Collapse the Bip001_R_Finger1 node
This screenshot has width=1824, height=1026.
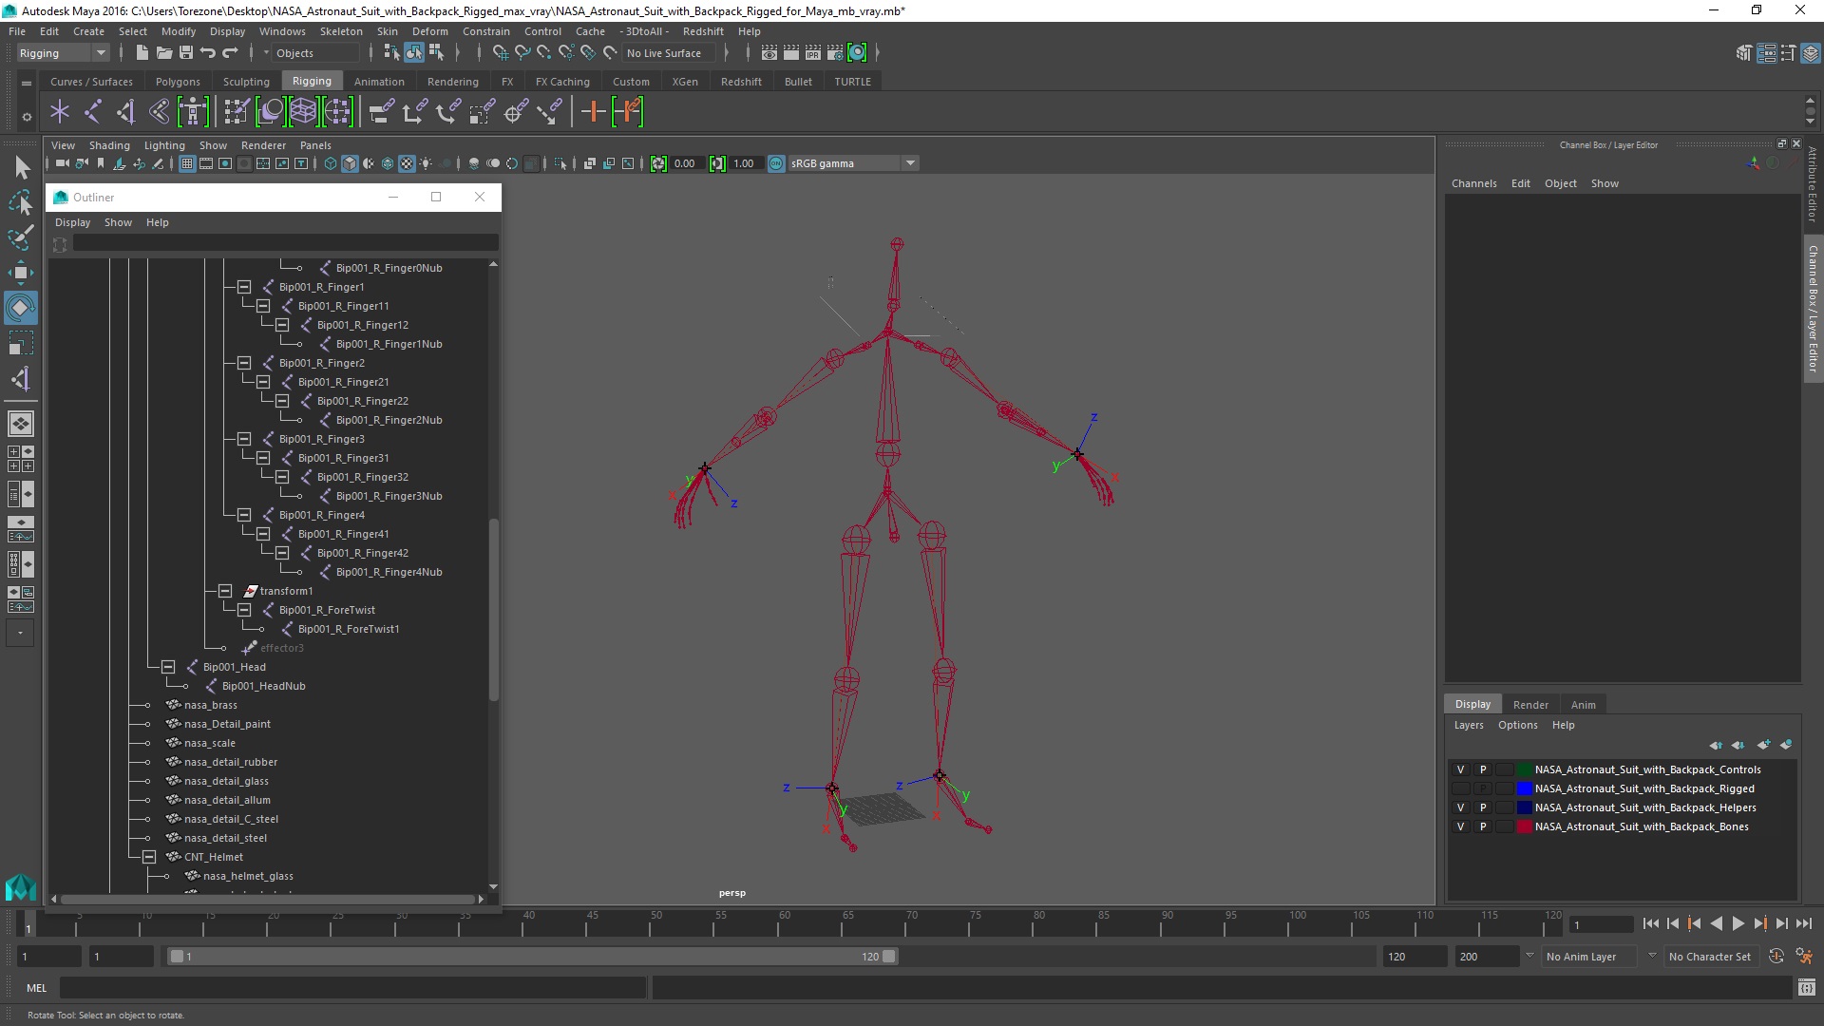click(244, 287)
